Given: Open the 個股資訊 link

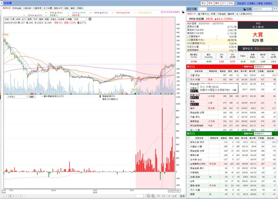Looking at the screenshot, I should pos(242,3).
